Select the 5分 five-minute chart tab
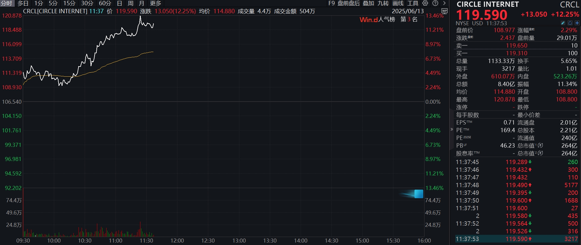 pyautogui.click(x=53, y=3)
